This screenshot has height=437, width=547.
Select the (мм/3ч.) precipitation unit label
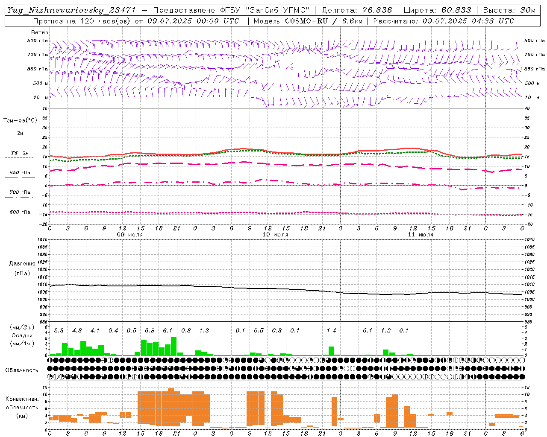23,327
